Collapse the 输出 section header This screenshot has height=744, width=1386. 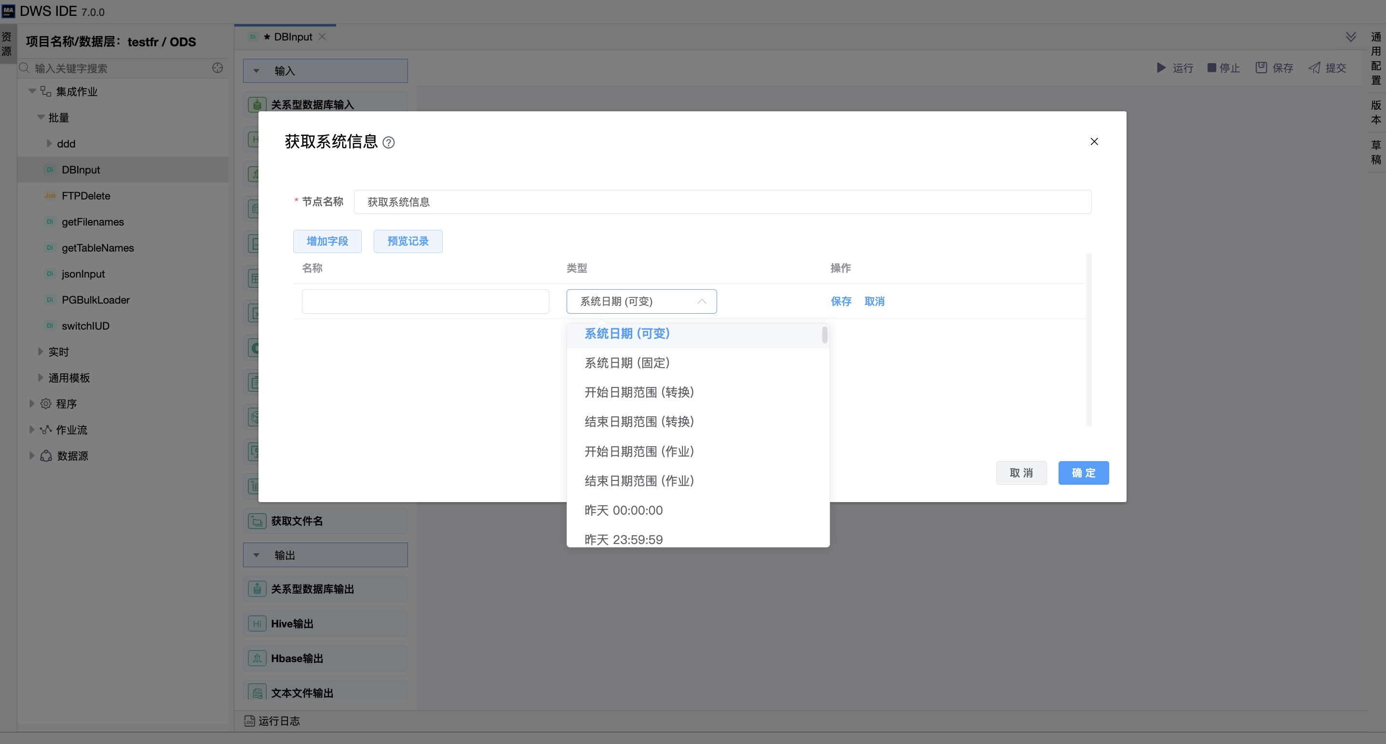(257, 555)
